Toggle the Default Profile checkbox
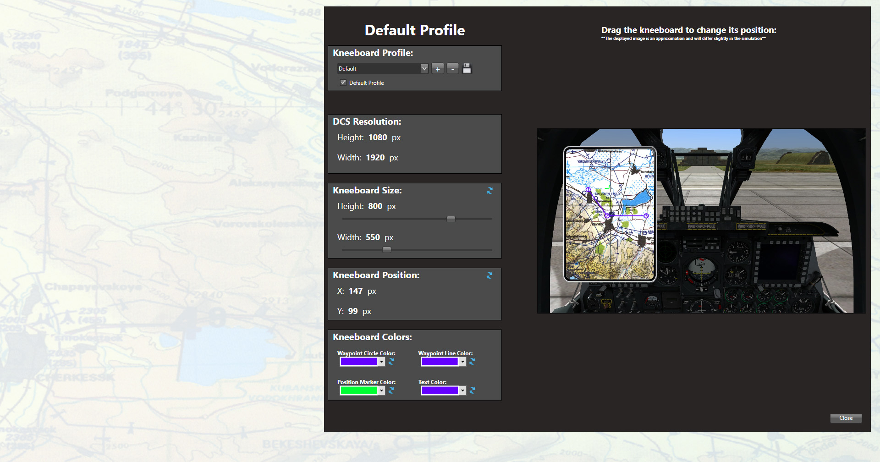The width and height of the screenshot is (880, 462). 343,82
